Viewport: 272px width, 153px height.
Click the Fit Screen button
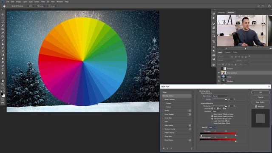[40, 6]
